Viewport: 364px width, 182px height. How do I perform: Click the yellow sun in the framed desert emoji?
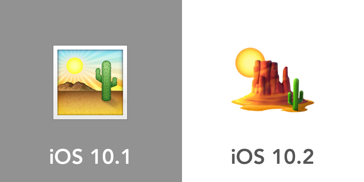(75, 65)
